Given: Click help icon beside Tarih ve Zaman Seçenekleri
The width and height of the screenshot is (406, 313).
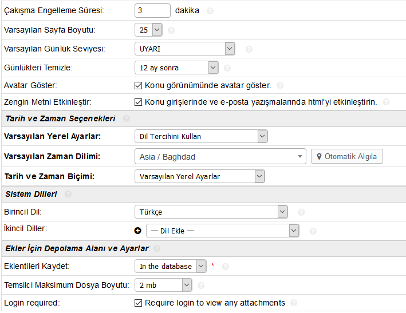Looking at the screenshot, I should pyautogui.click(x=126, y=119).
